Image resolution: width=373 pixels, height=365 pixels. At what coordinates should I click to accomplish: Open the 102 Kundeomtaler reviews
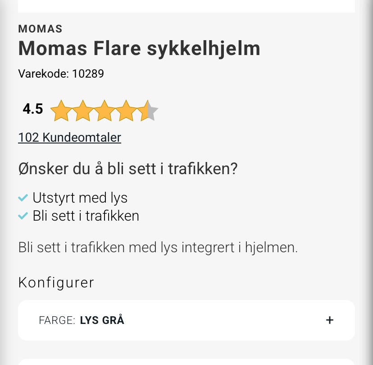(x=69, y=137)
